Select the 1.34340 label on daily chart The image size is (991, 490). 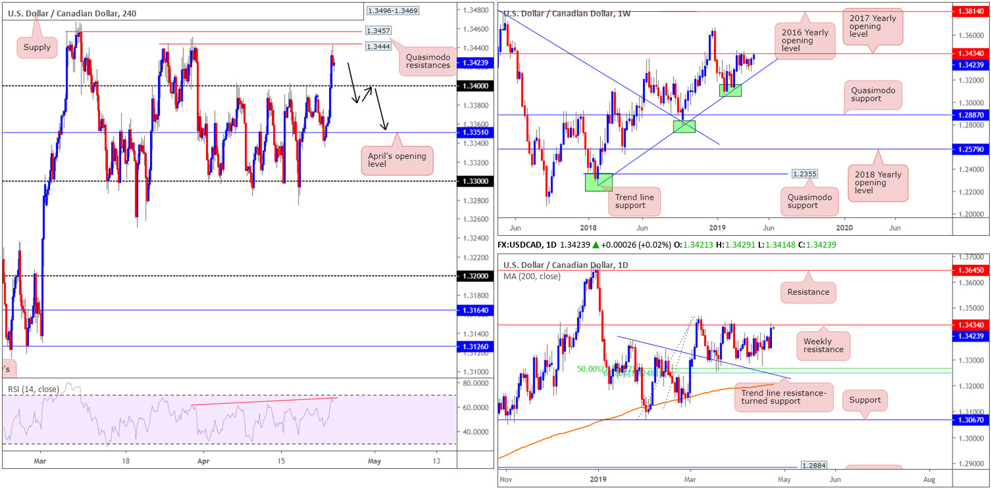click(x=971, y=325)
